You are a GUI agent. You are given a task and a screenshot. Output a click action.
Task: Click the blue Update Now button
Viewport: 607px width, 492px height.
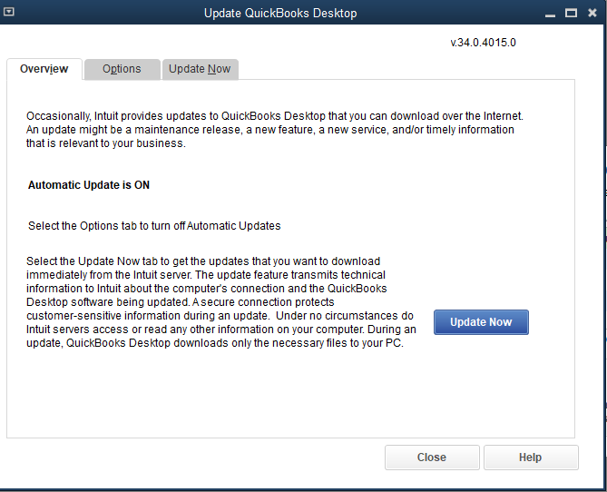click(481, 322)
